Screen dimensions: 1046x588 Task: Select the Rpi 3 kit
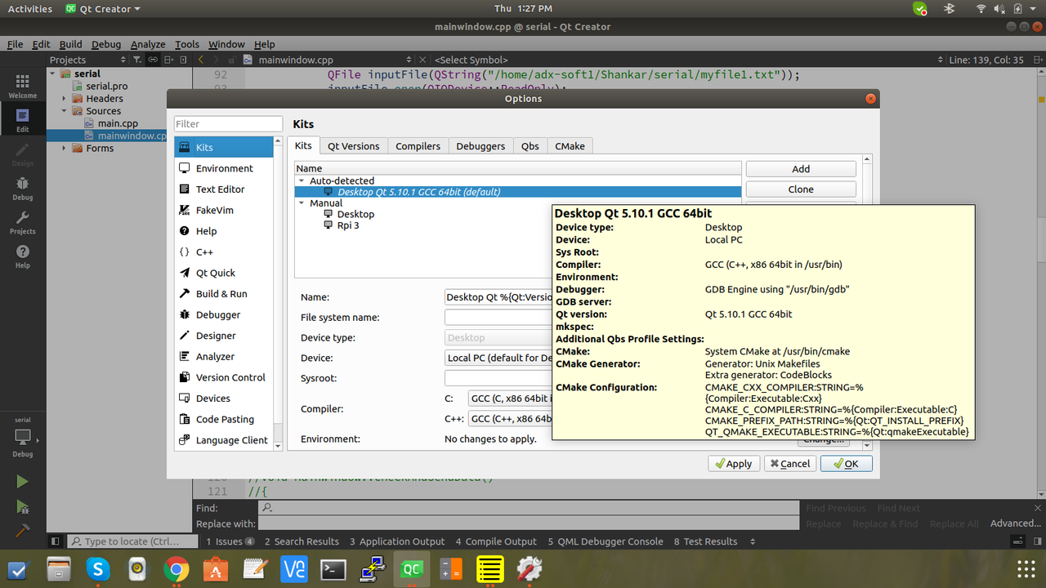click(348, 225)
